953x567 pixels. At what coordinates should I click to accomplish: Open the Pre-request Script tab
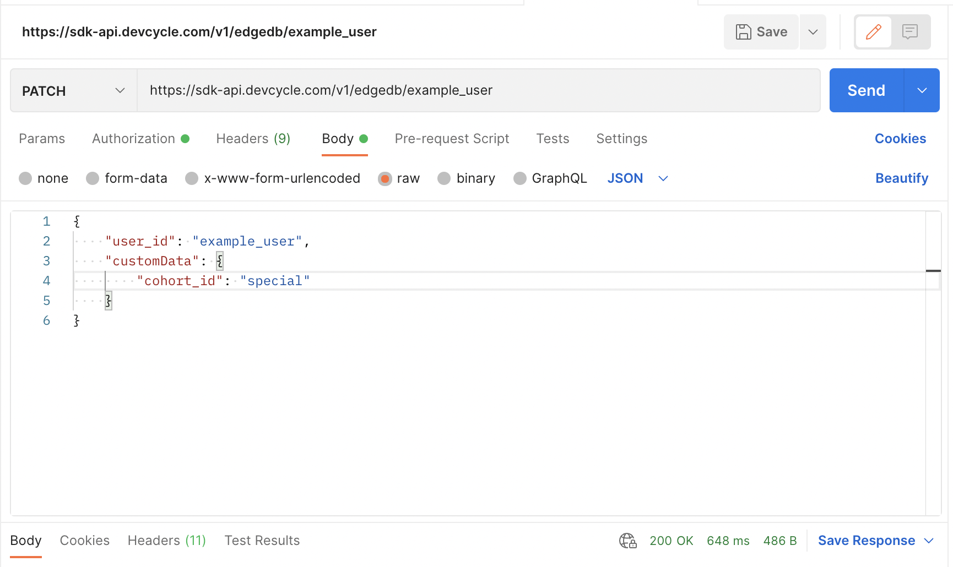452,139
